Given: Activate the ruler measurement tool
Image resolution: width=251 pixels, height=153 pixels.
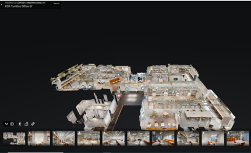Looking at the screenshot, I should [33, 124].
